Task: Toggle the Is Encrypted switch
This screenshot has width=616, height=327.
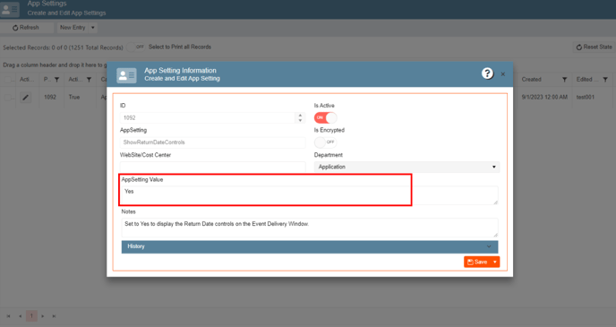Action: point(325,142)
